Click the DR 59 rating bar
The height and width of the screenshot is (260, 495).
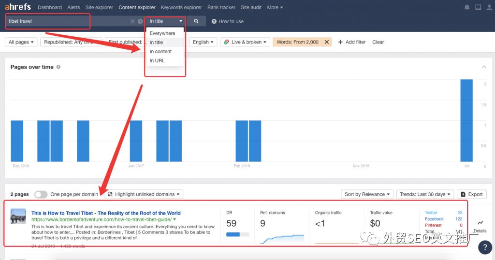click(237, 234)
